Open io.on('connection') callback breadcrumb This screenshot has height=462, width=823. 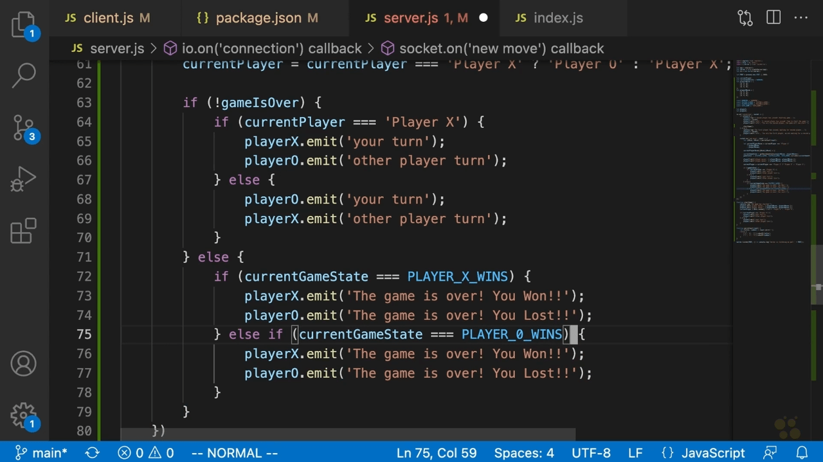coord(263,48)
